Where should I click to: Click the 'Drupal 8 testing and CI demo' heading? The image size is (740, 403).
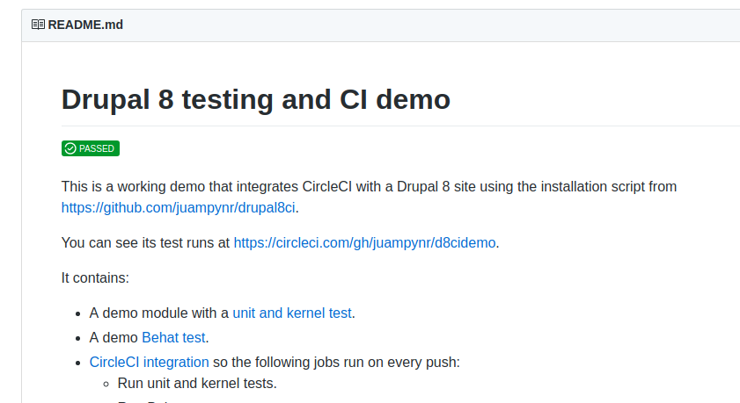click(256, 99)
